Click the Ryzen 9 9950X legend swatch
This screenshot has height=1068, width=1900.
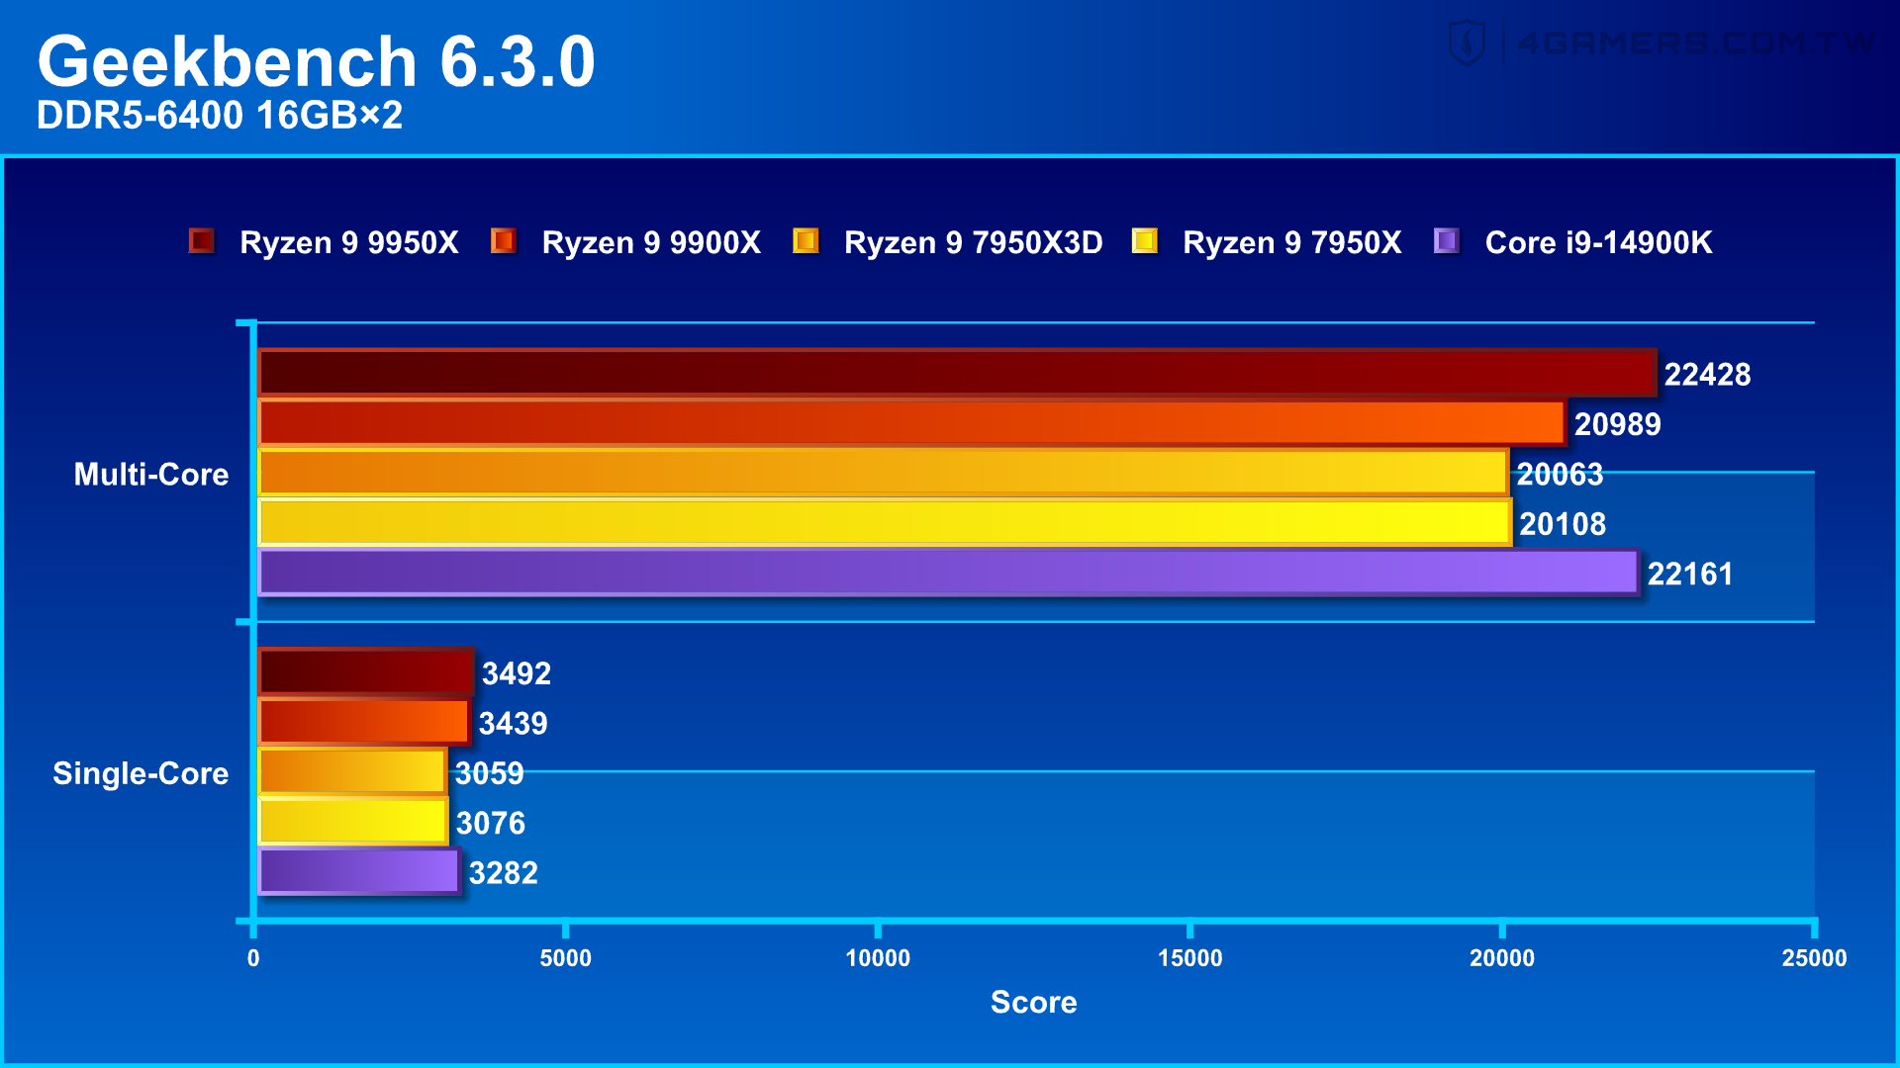pos(202,241)
